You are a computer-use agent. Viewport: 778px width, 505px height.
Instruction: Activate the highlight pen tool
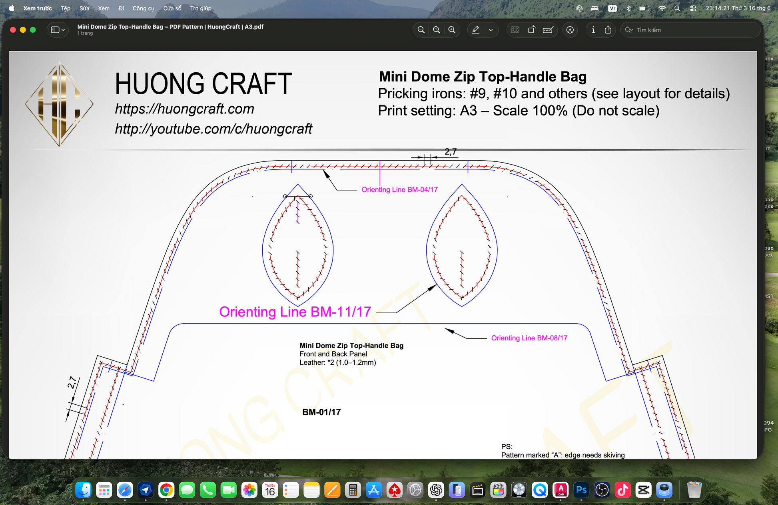tap(476, 30)
